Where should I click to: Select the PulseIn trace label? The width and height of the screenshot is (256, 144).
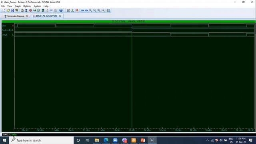[7, 30]
